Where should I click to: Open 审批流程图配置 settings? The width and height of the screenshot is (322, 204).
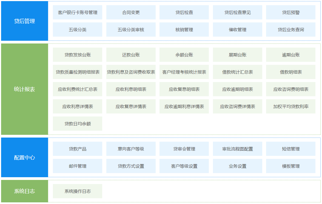(237, 149)
